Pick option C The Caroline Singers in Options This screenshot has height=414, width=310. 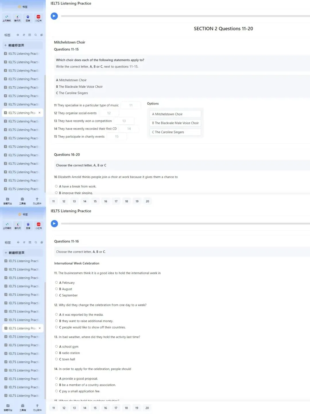click(x=175, y=132)
